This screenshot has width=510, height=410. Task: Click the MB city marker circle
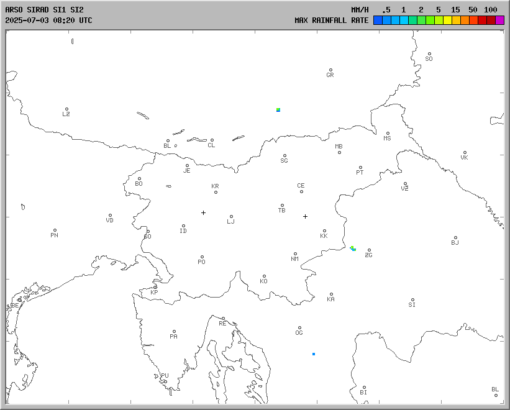coord(339,152)
